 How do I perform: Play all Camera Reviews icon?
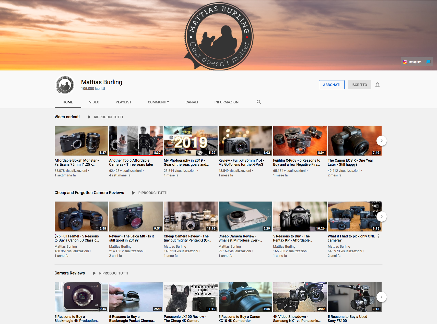tap(94, 273)
